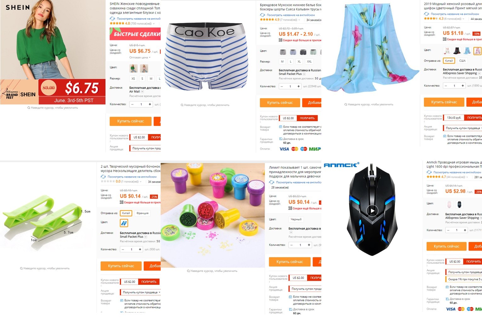This screenshot has height=321, width=482.
Task: Expand the Small Packet Plus shipping dropdown for the boxers
Action: pyautogui.click(x=304, y=74)
